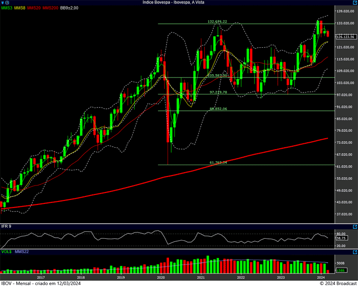This screenshot has width=358, height=286.
Task: Click the BB9±2,00 Bollinger Bands label
Action: pyautogui.click(x=69, y=8)
